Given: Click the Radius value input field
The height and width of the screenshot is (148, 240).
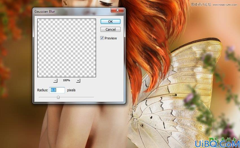Looking at the screenshot, I should point(57,90).
